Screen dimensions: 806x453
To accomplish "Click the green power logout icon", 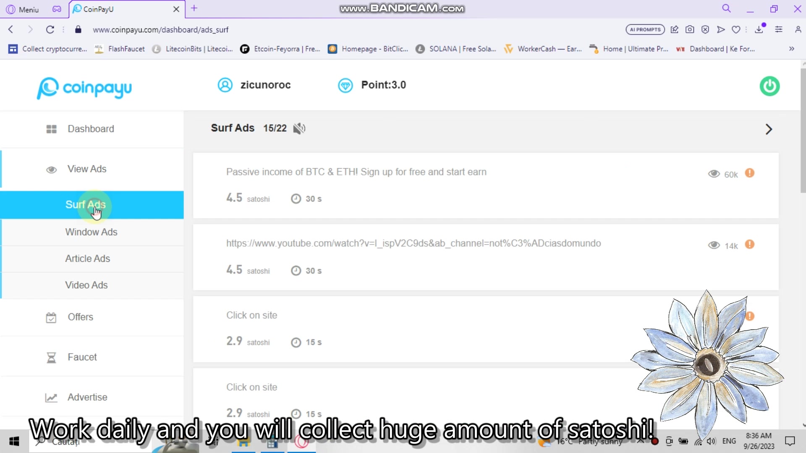I will (769, 86).
